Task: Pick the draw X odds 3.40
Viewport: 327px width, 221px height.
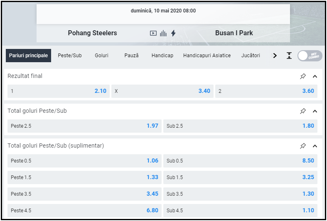Action: coord(162,91)
